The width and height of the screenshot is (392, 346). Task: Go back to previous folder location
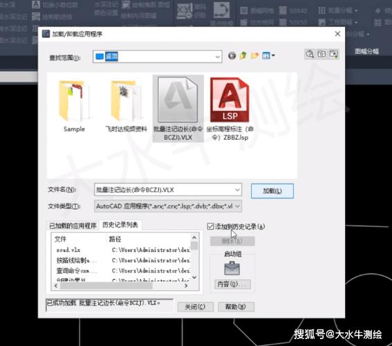pos(232,55)
